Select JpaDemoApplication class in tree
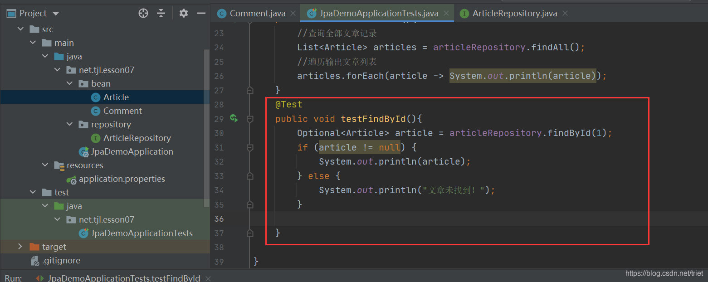 pos(132,151)
